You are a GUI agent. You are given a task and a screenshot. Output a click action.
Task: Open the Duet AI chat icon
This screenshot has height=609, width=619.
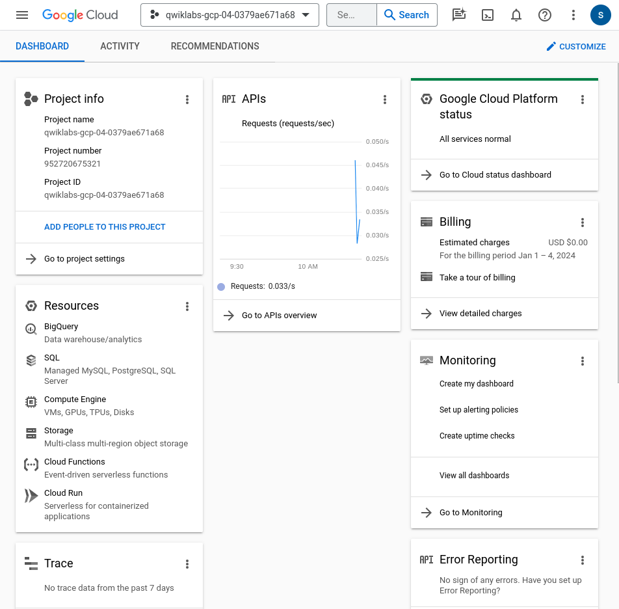(x=459, y=15)
